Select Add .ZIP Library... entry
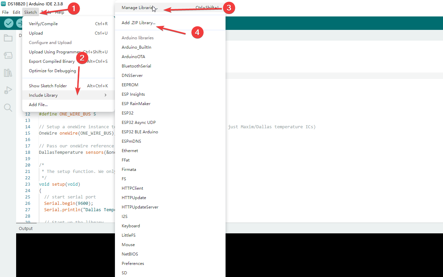443x277 pixels. (170, 23)
